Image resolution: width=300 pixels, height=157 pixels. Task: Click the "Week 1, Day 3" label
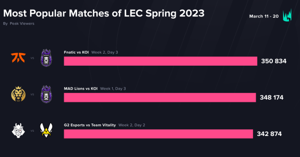tap(113, 88)
